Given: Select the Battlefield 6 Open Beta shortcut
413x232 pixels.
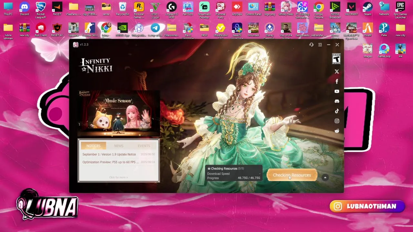Looking at the screenshot, I should [x=351, y=31].
